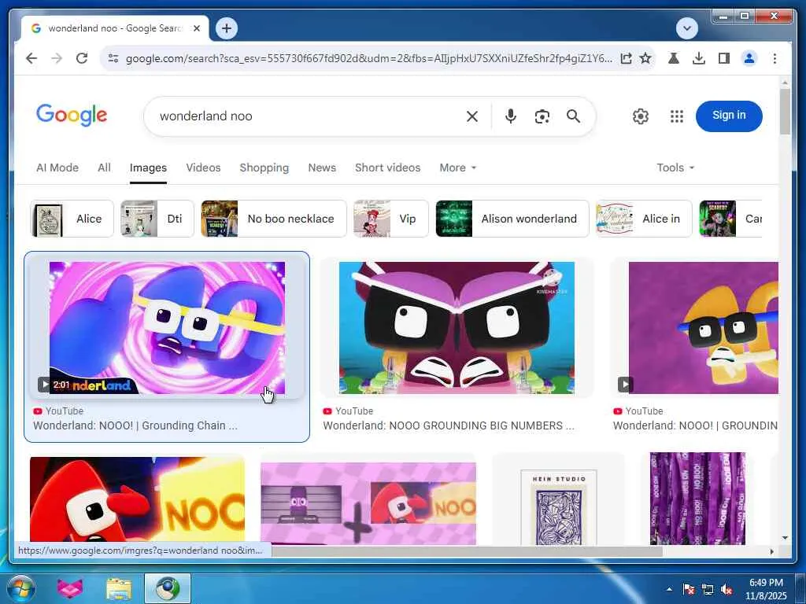This screenshot has width=806, height=604.
Task: Switch to Short videos tab
Action: coord(387,168)
